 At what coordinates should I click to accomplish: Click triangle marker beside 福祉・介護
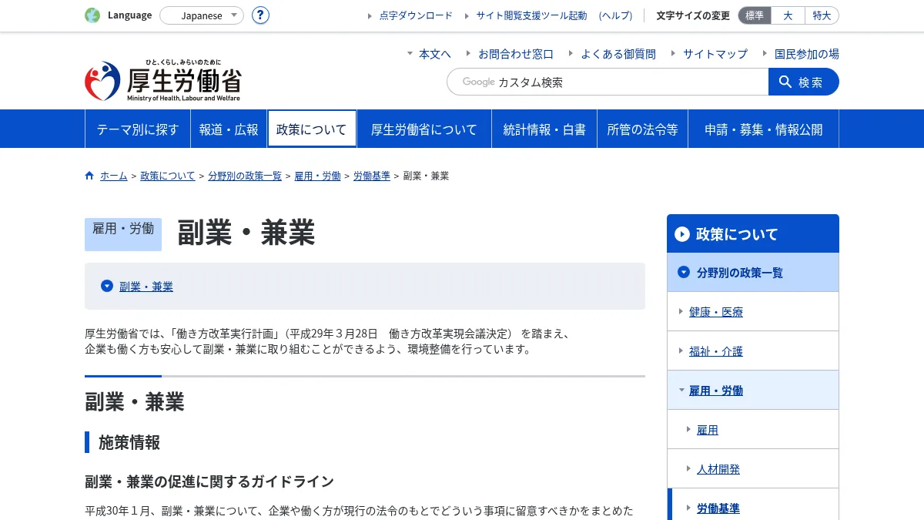[x=681, y=351]
